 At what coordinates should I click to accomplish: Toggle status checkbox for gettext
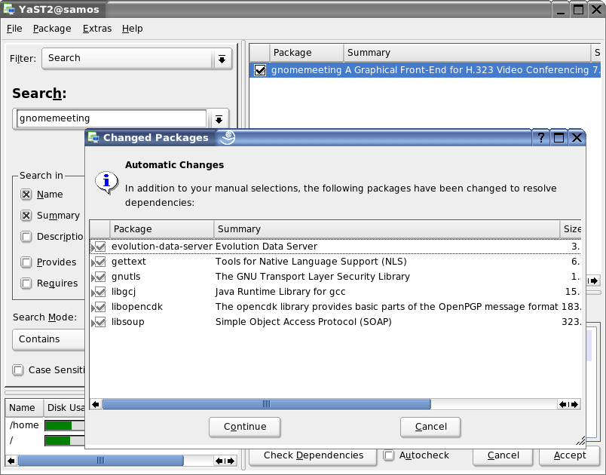pyautogui.click(x=100, y=262)
